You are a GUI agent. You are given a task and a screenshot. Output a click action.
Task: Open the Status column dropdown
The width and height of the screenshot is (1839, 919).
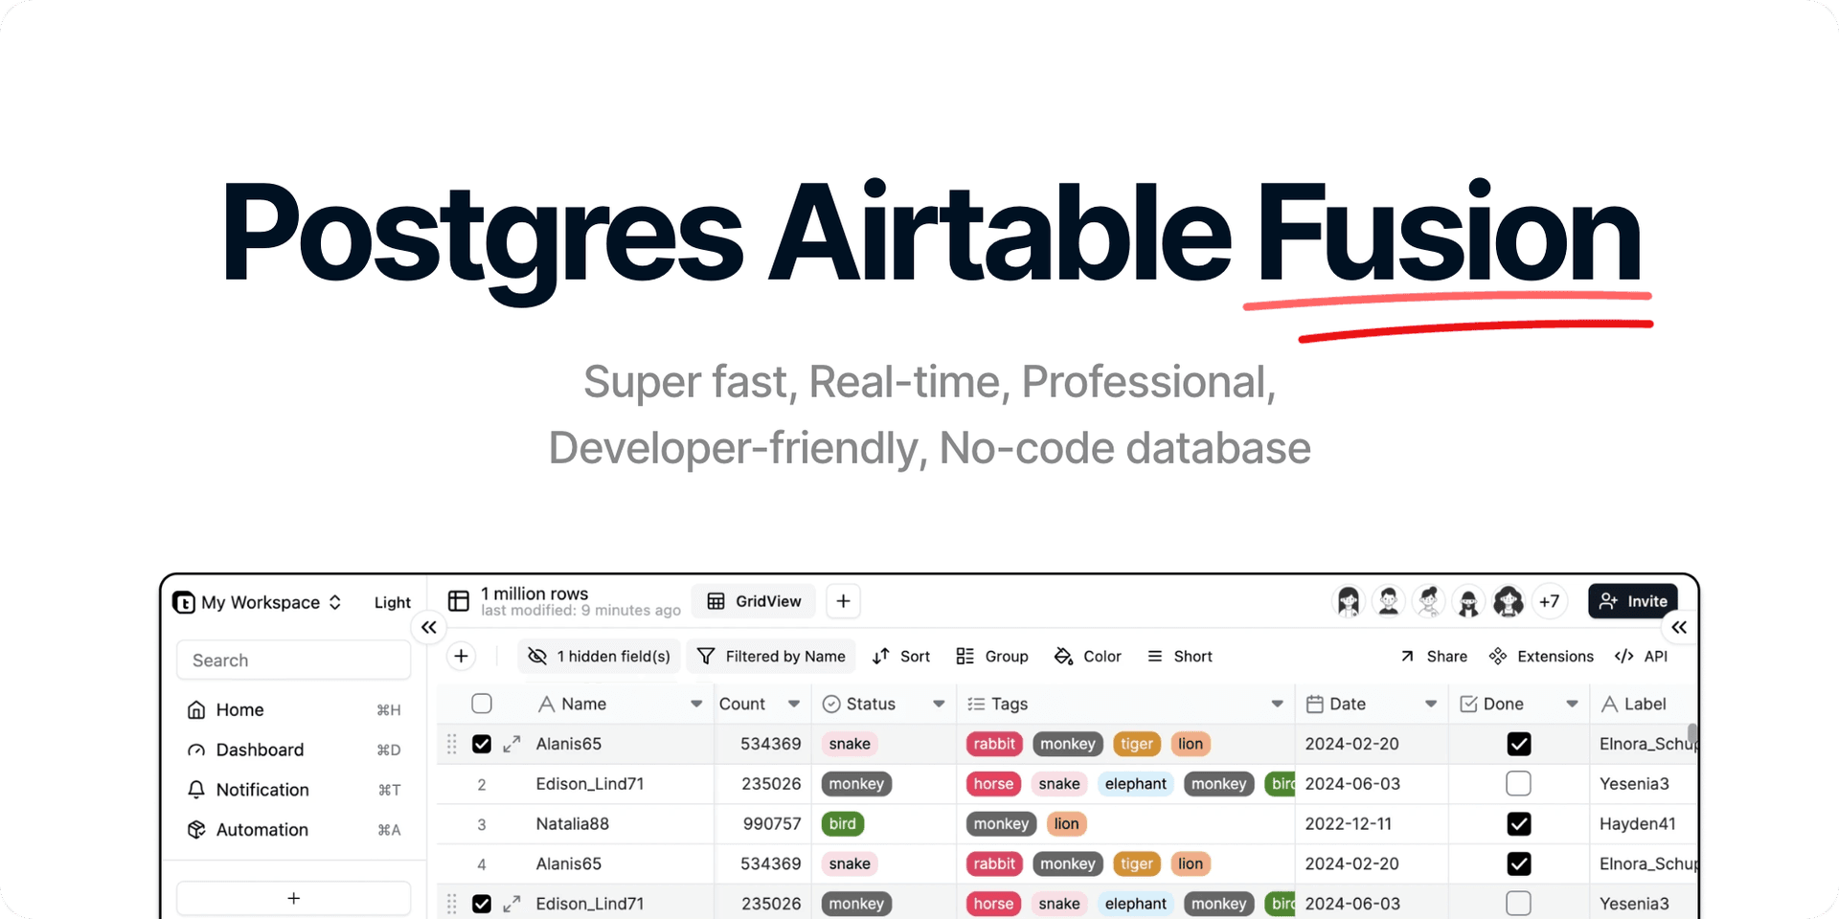point(937,703)
